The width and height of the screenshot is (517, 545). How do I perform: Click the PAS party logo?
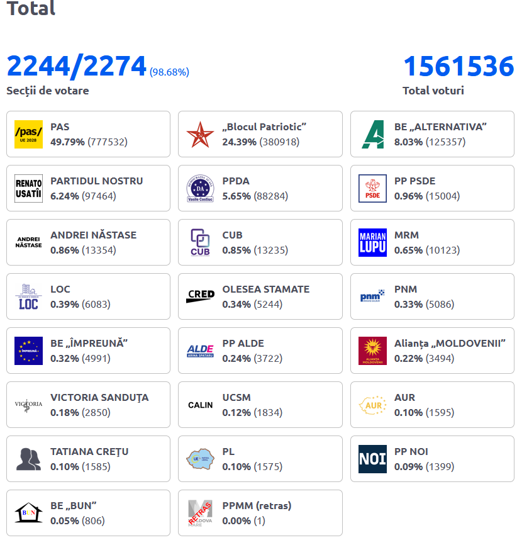(x=28, y=134)
